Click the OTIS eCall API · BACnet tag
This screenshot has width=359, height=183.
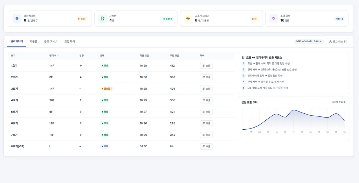309,41
